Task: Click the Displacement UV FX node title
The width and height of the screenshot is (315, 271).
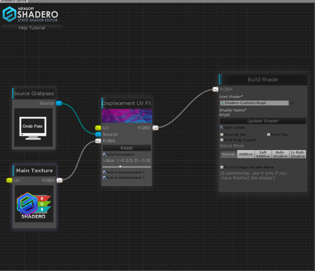Action: pyautogui.click(x=126, y=103)
